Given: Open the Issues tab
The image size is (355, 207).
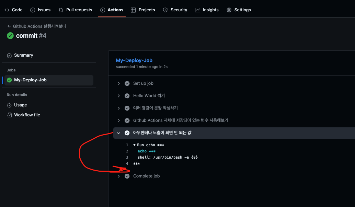Looking at the screenshot, I should coord(40,10).
